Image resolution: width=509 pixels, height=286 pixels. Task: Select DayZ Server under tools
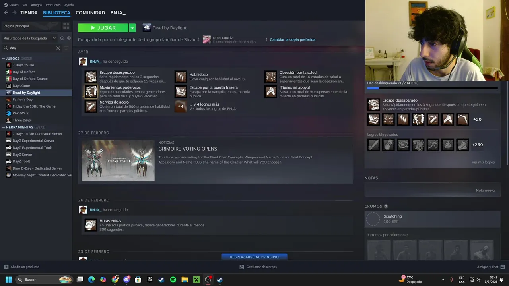coord(22,155)
